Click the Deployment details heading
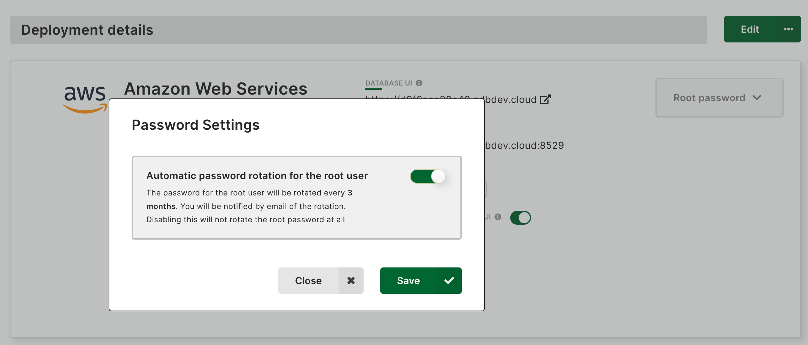808x345 pixels. click(87, 30)
